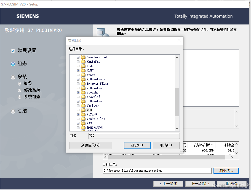Screen dimensions: 251x190
Task: Click 取消(C) in the directory dialog
Action: coord(166,145)
